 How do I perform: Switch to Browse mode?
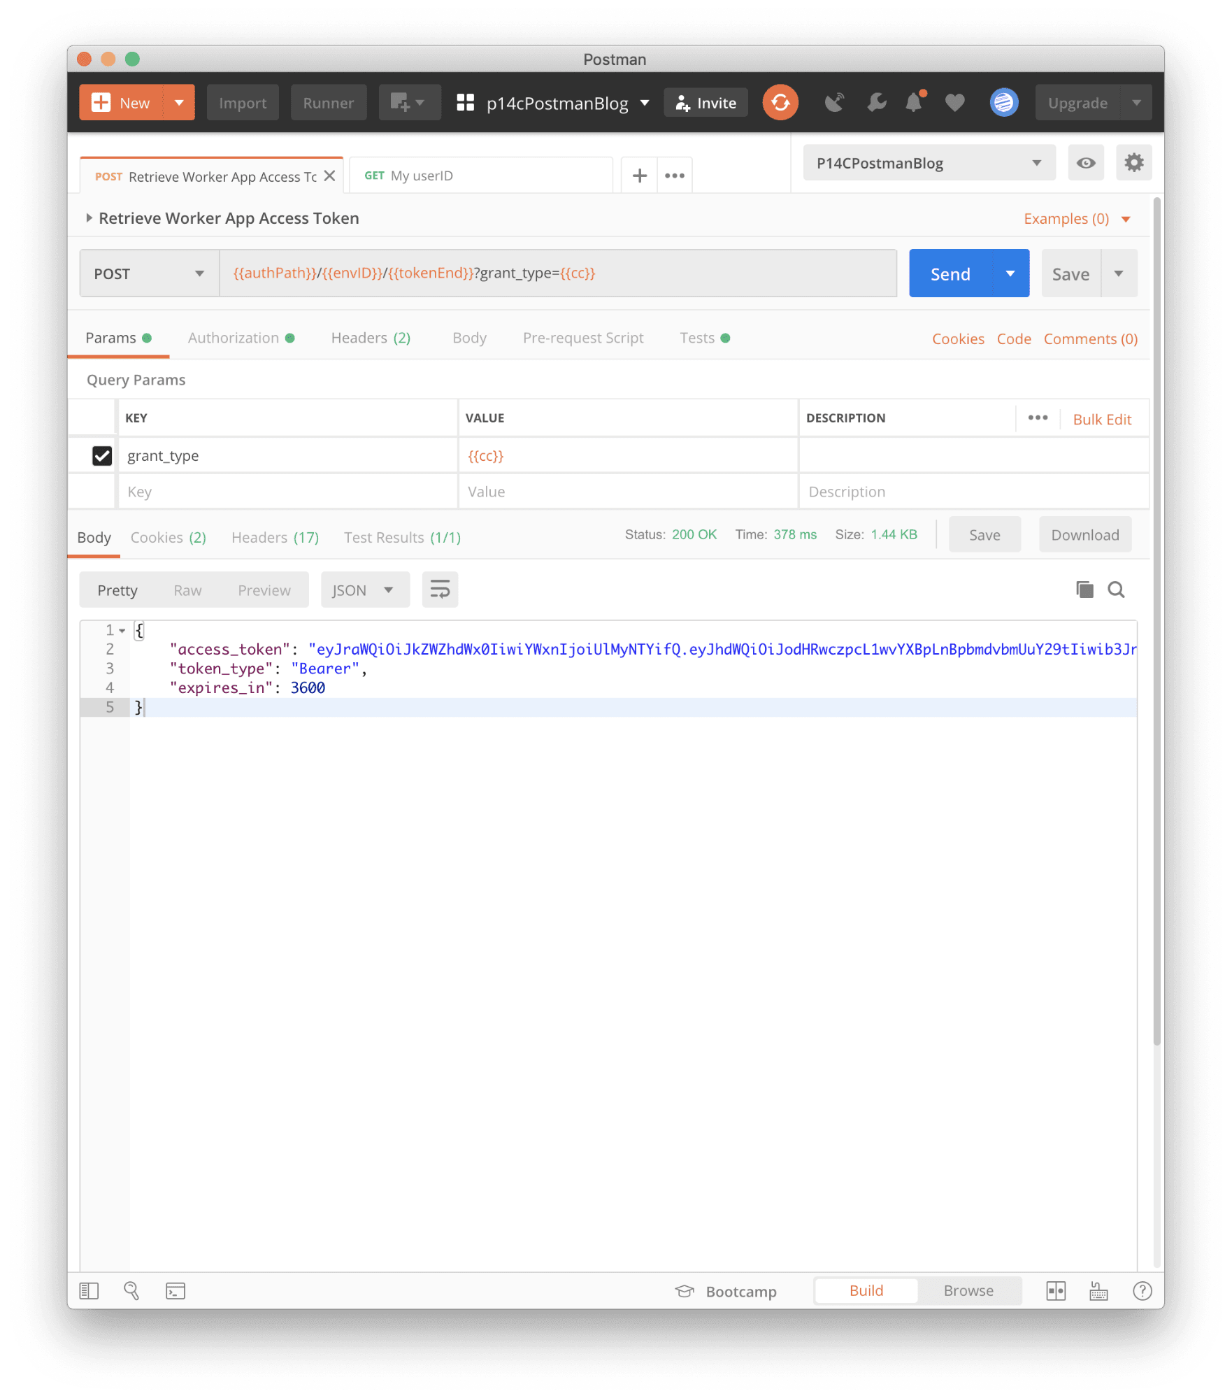tap(968, 1291)
